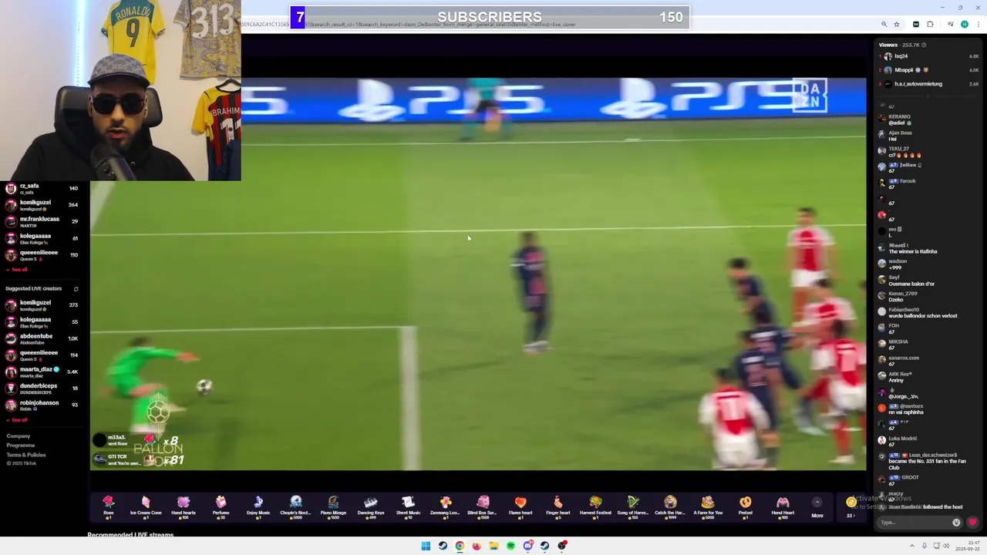Screen dimensions: 987x555
Task: Open mr.franklucass live stream
Action: pyautogui.click(x=42, y=221)
